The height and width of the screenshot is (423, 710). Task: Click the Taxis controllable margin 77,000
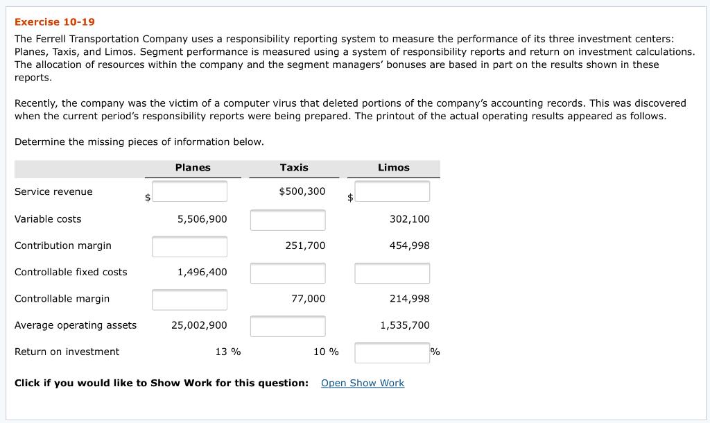click(309, 299)
